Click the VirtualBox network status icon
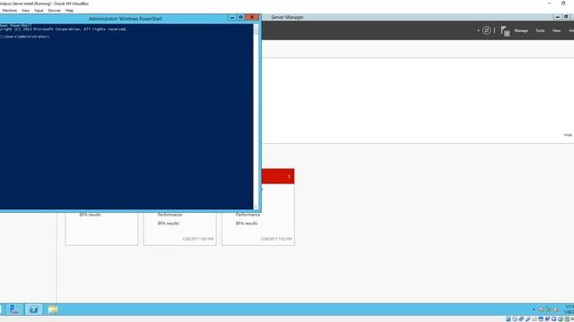This screenshot has height=322, width=574. (x=521, y=319)
